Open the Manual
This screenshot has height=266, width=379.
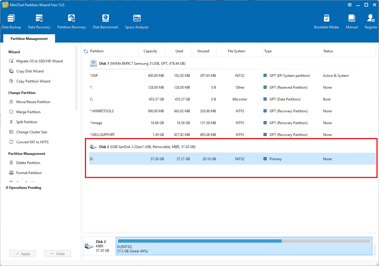[x=352, y=22]
